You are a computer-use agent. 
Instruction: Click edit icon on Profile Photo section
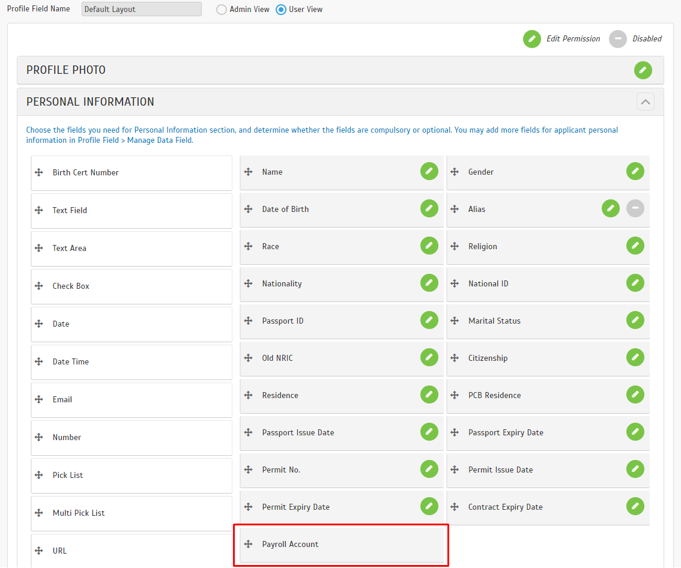point(643,70)
